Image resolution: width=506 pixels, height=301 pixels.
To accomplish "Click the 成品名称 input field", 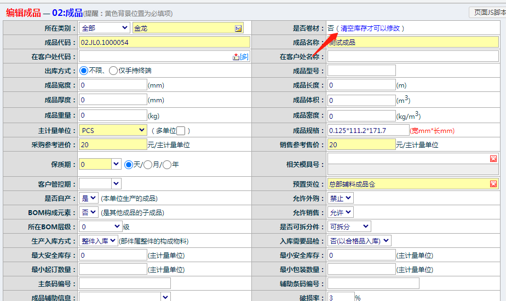I will pos(413,42).
